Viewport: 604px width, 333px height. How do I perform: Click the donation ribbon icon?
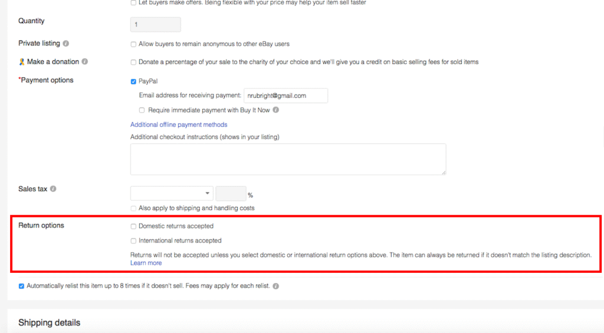(x=22, y=62)
